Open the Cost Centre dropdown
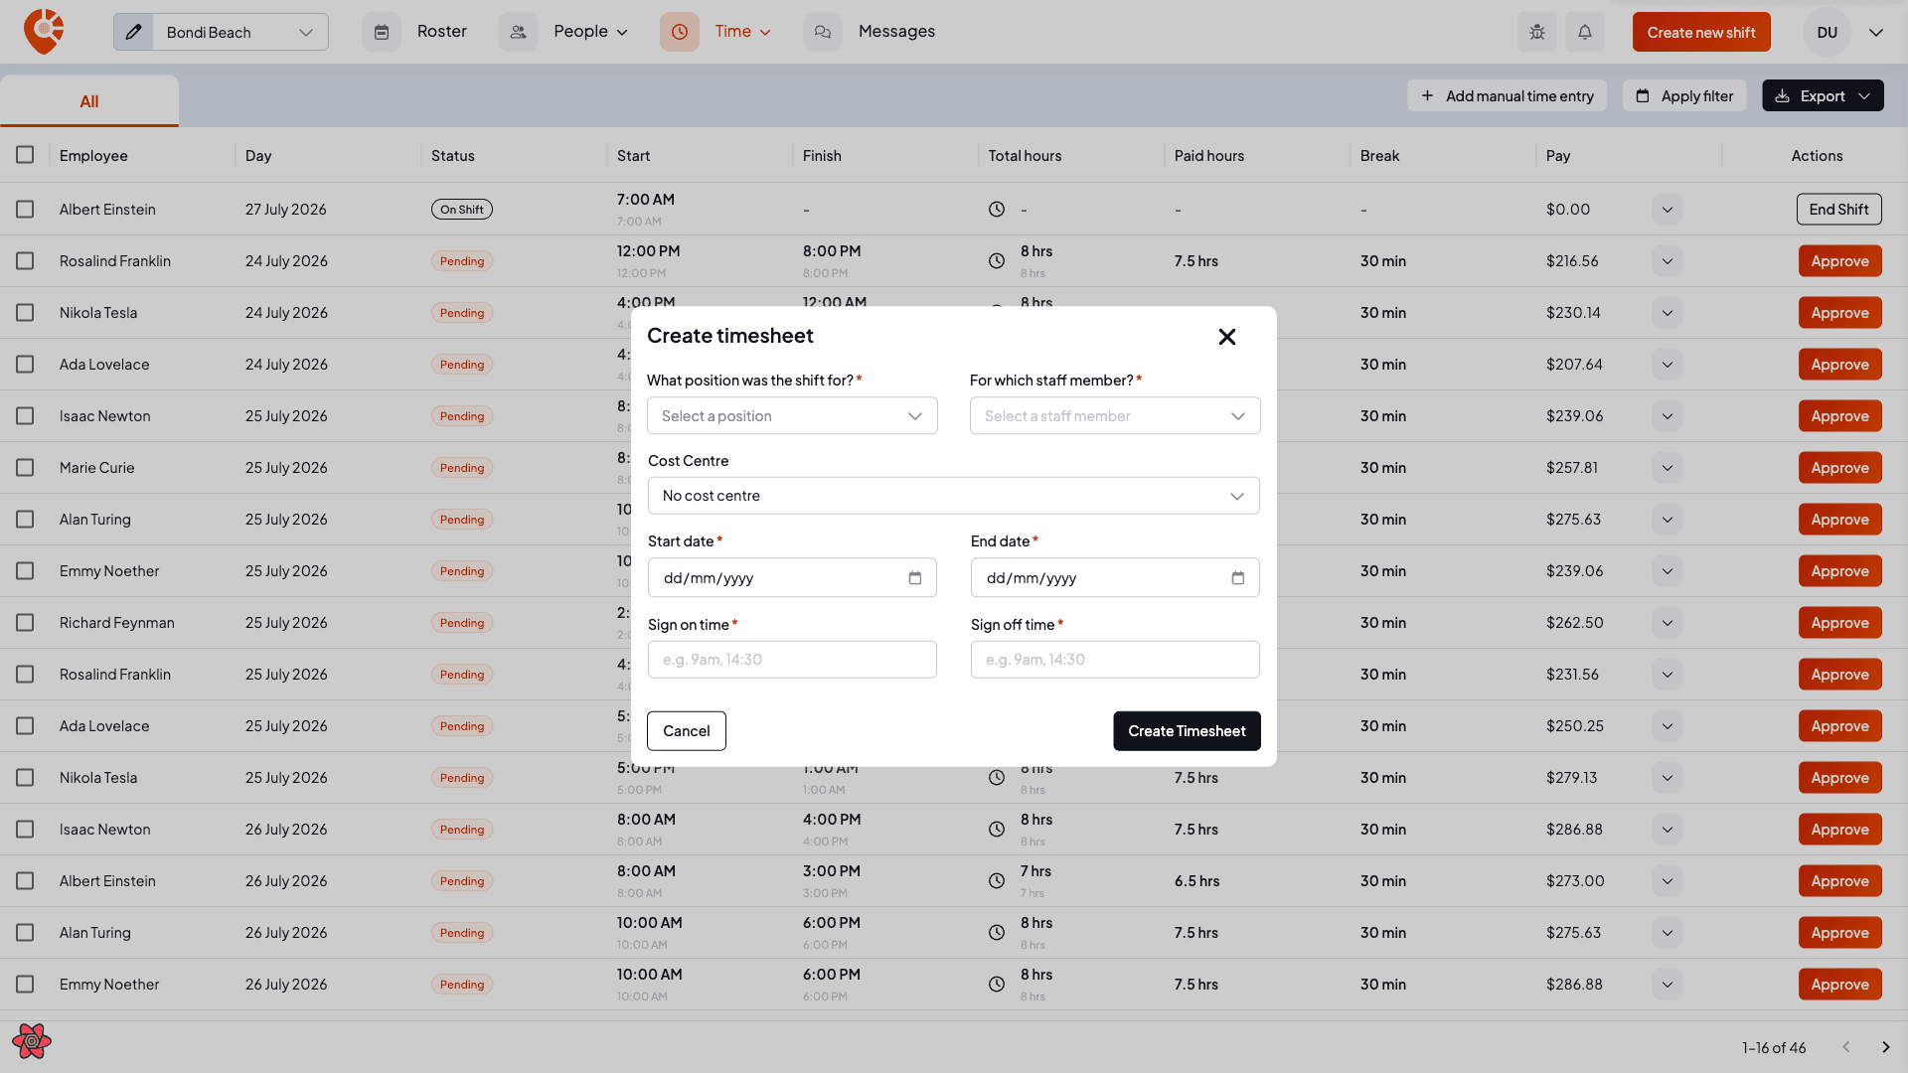Image resolution: width=1908 pixels, height=1073 pixels. point(954,496)
